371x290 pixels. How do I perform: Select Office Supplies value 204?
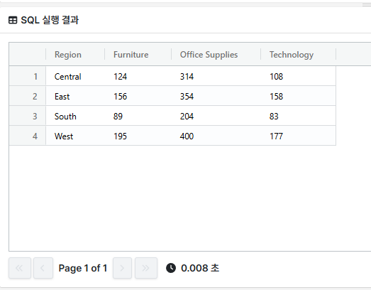point(216,116)
